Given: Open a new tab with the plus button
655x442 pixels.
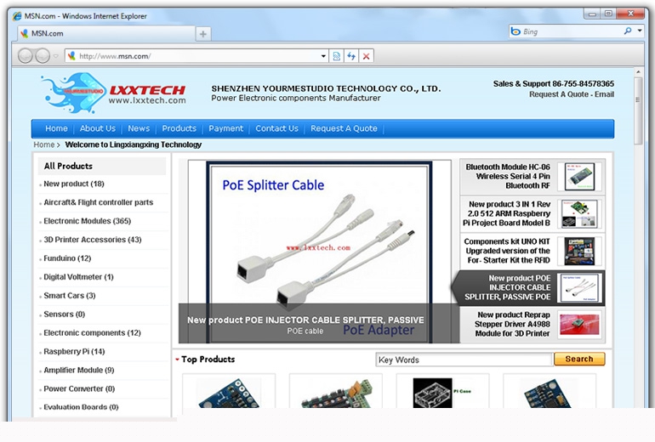Looking at the screenshot, I should tap(203, 34).
